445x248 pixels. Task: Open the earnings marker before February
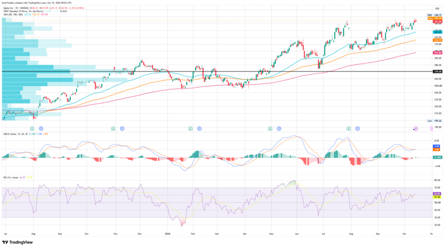[x=190, y=129]
